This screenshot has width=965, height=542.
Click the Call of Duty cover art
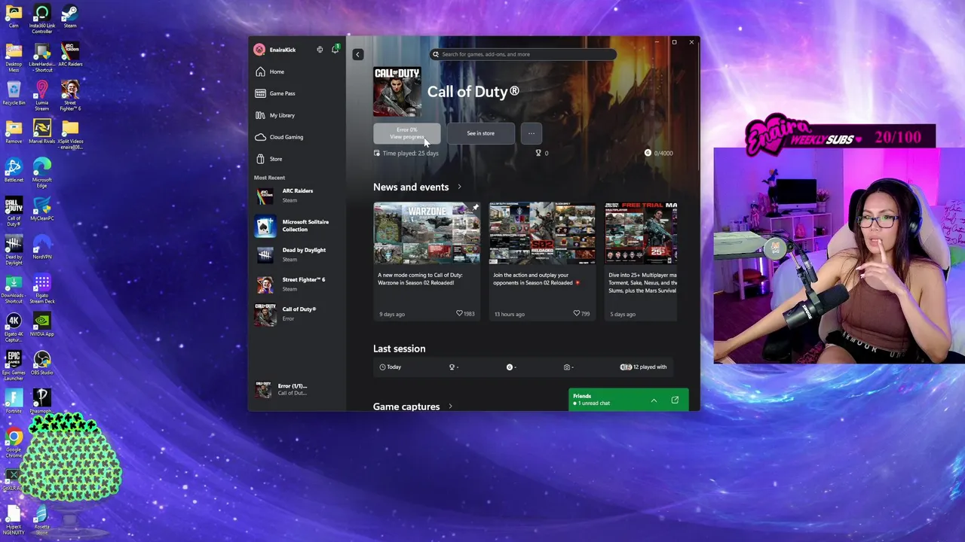[397, 91]
